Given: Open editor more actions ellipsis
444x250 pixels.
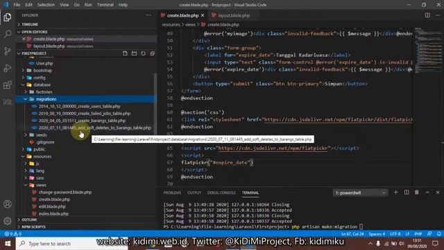Looking at the screenshot, I should (x=438, y=15).
